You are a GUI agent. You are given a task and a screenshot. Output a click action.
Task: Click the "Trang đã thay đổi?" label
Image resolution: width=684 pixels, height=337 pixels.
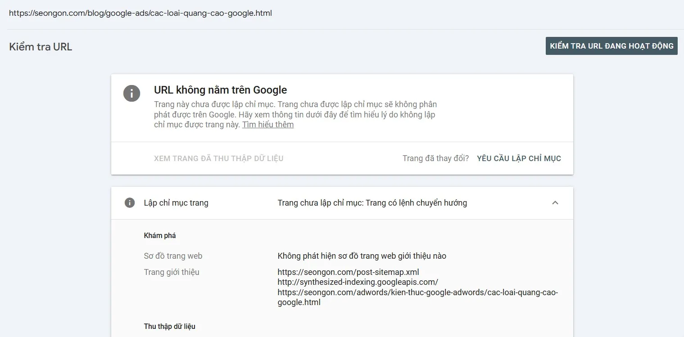pos(435,158)
